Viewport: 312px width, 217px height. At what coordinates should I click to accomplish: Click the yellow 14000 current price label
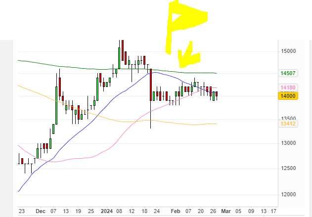(288, 96)
